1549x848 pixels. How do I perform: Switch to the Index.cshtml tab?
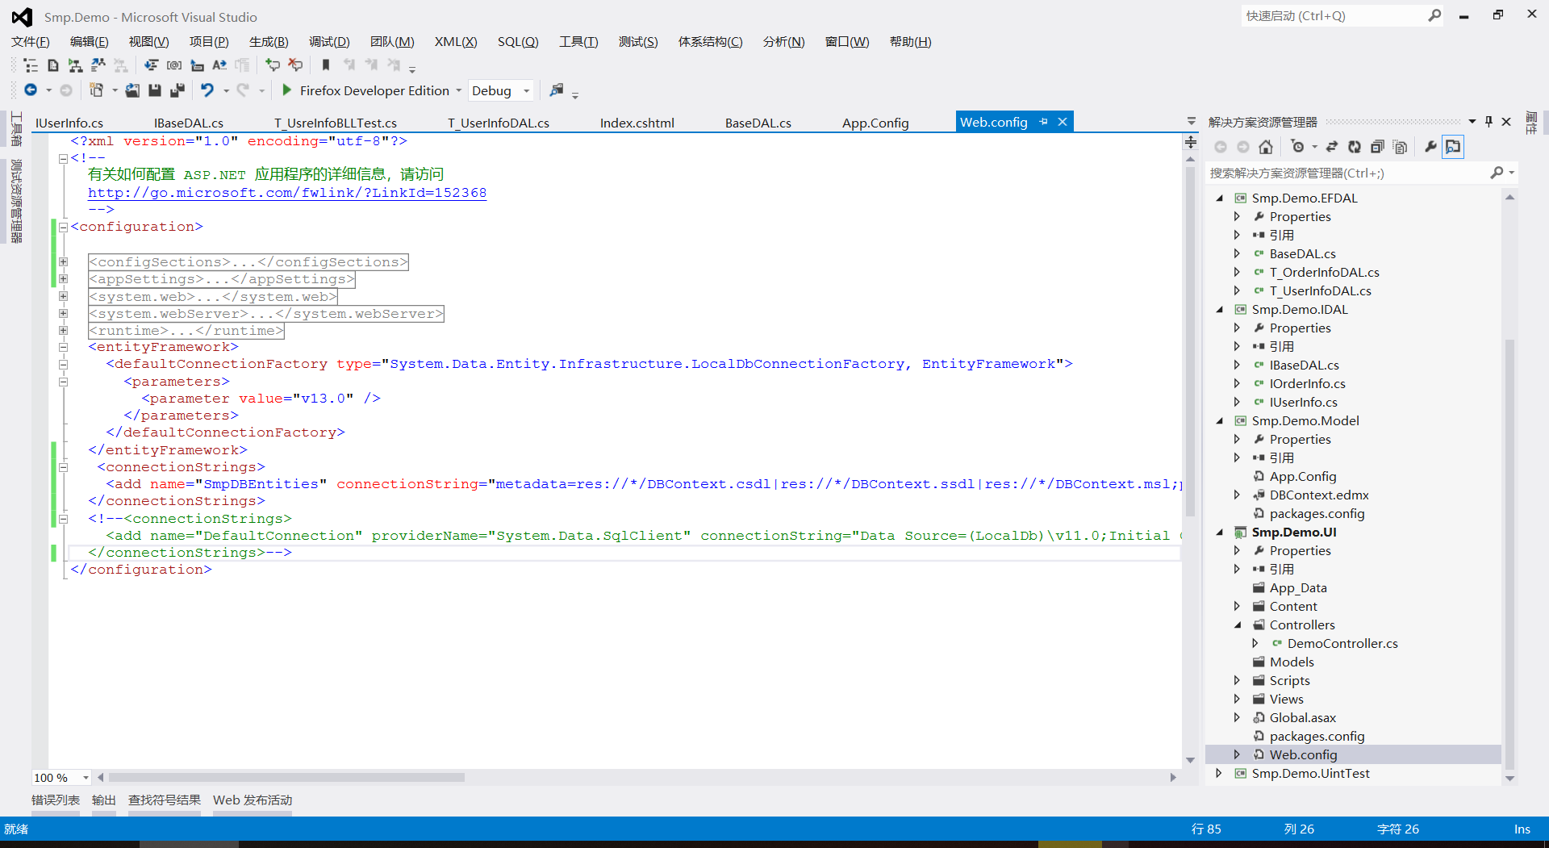click(637, 123)
